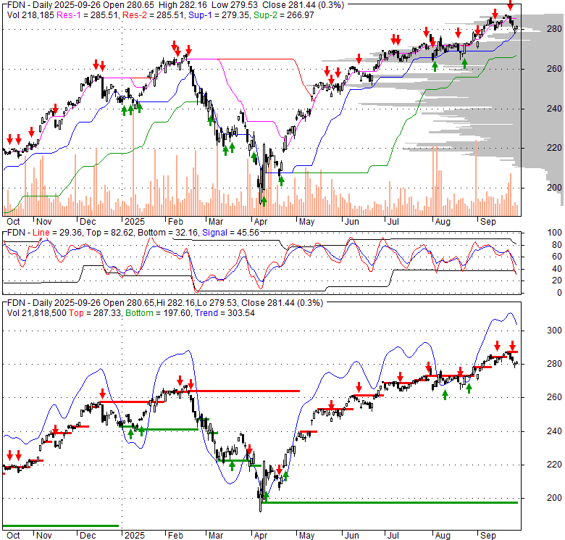
Task: Select the Dec label on top chart axis
Action: [88, 222]
